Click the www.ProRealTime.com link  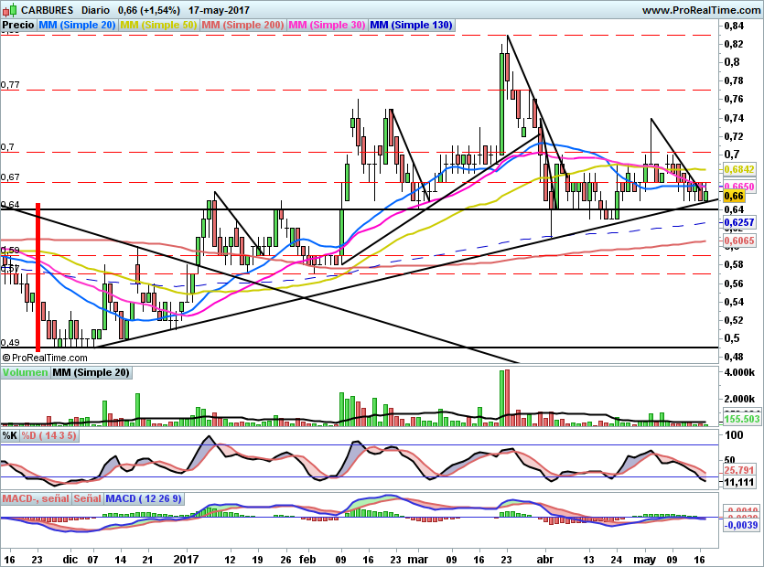pos(701,10)
